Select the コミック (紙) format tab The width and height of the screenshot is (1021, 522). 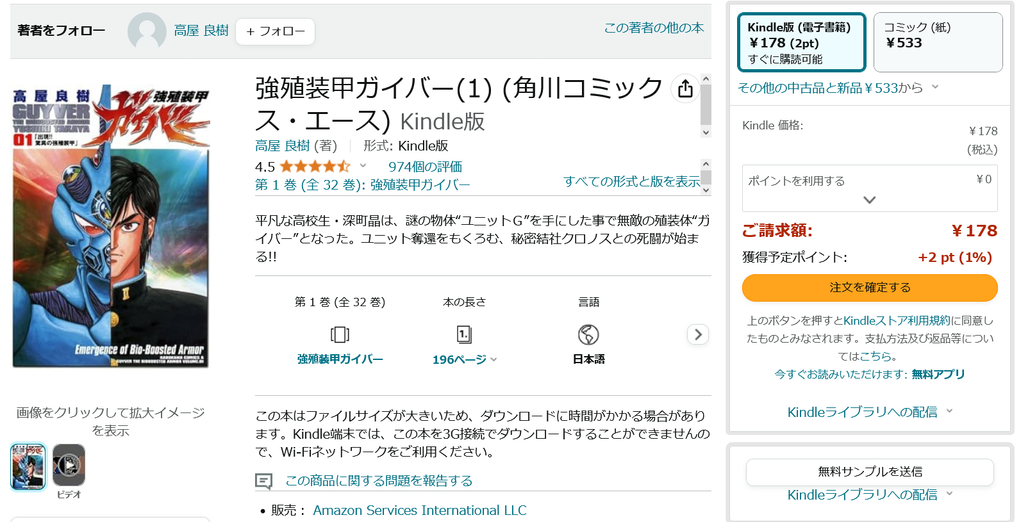click(938, 42)
